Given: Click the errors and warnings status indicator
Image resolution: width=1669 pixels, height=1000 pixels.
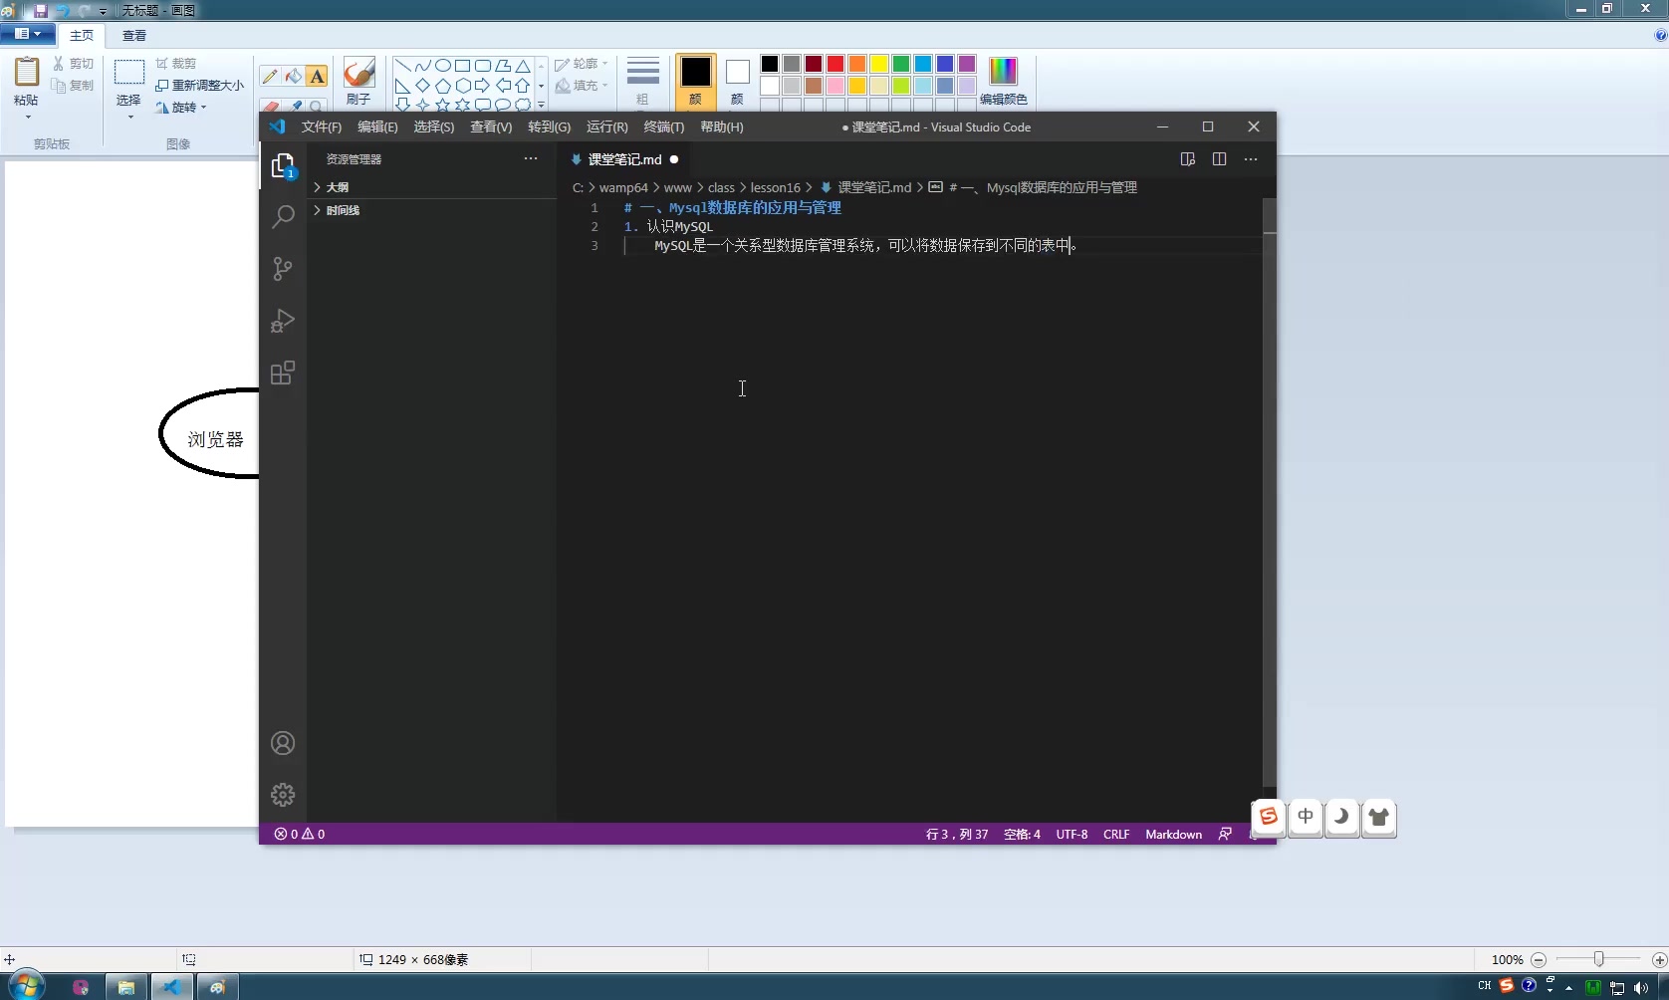Looking at the screenshot, I should 300,835.
